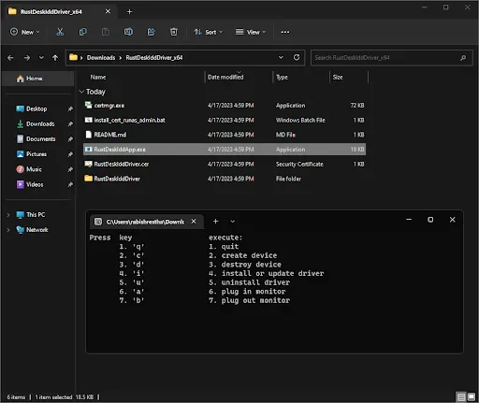479x403 pixels.
Task: Click the Delete trash icon
Action: point(174,32)
